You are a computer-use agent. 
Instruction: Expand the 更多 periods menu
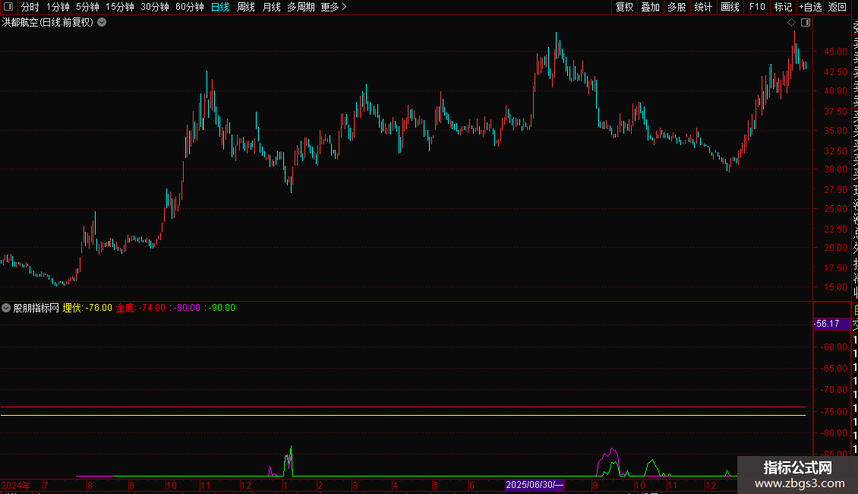(334, 7)
